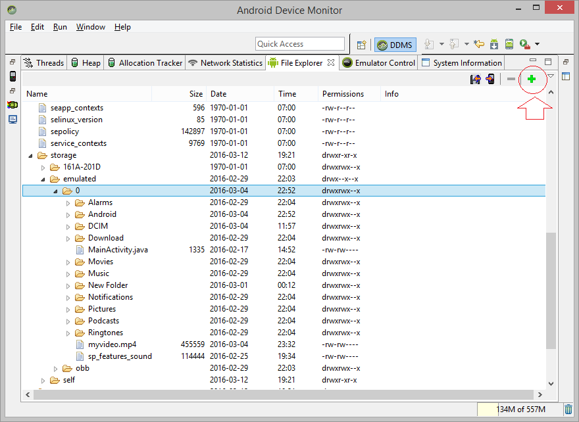
Task: Run garbage collector trash icon
Action: click(568, 409)
